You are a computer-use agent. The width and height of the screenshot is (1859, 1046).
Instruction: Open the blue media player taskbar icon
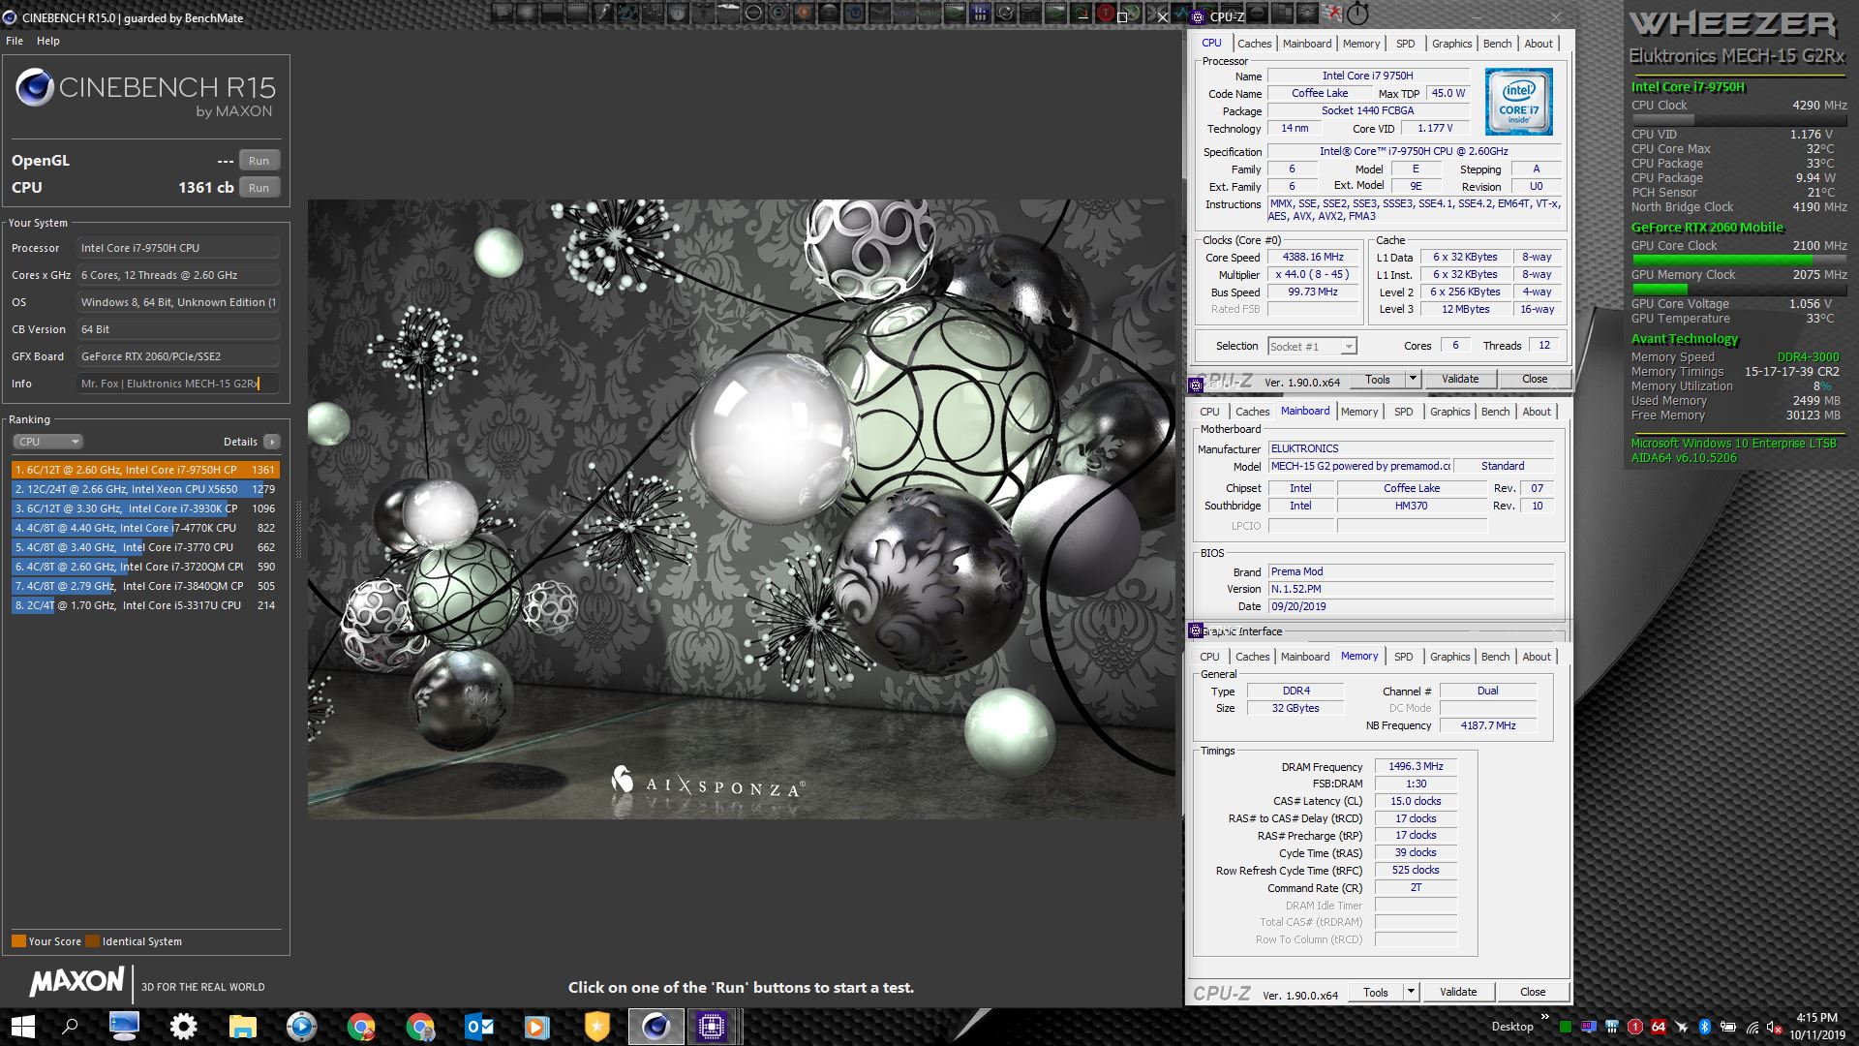coord(301,1026)
